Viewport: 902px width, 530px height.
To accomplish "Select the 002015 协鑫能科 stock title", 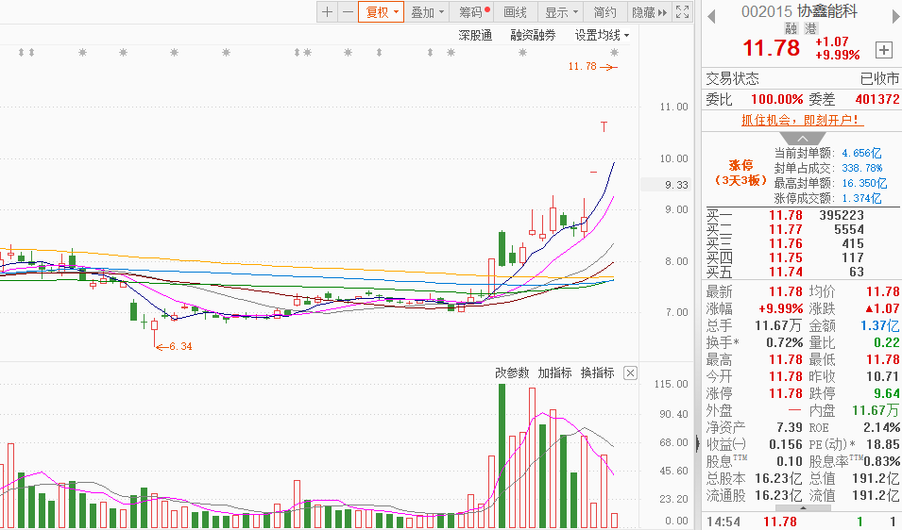I will tap(799, 11).
